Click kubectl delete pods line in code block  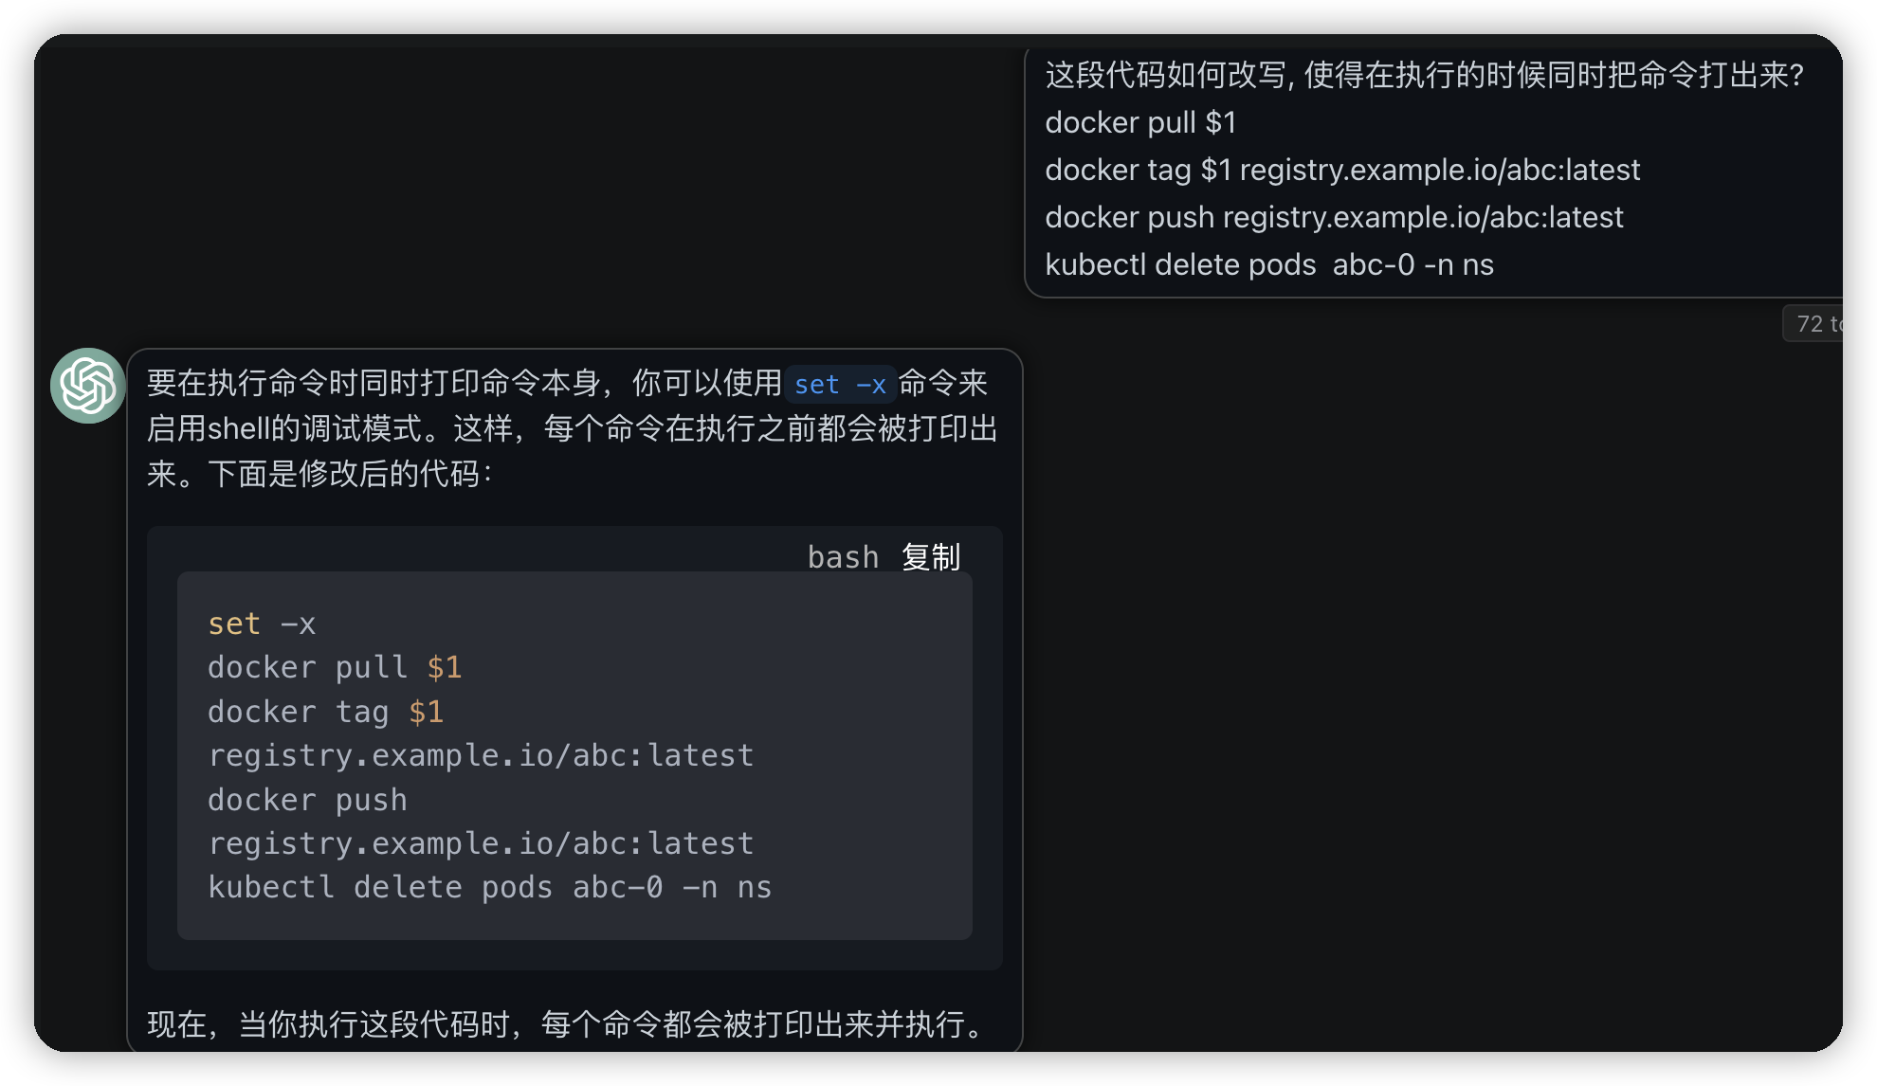tap(489, 887)
